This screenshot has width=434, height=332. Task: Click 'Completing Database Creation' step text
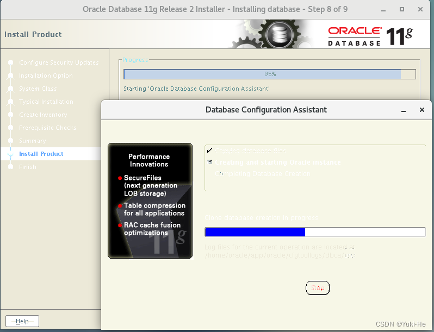(262, 173)
